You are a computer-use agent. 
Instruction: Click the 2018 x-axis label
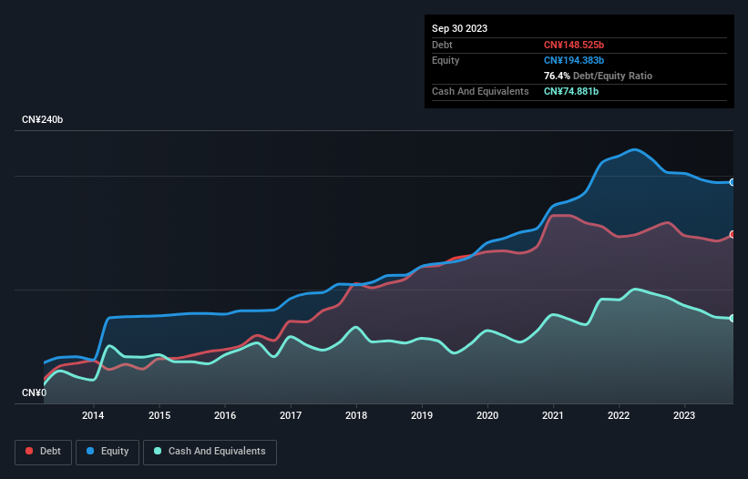pyautogui.click(x=356, y=415)
